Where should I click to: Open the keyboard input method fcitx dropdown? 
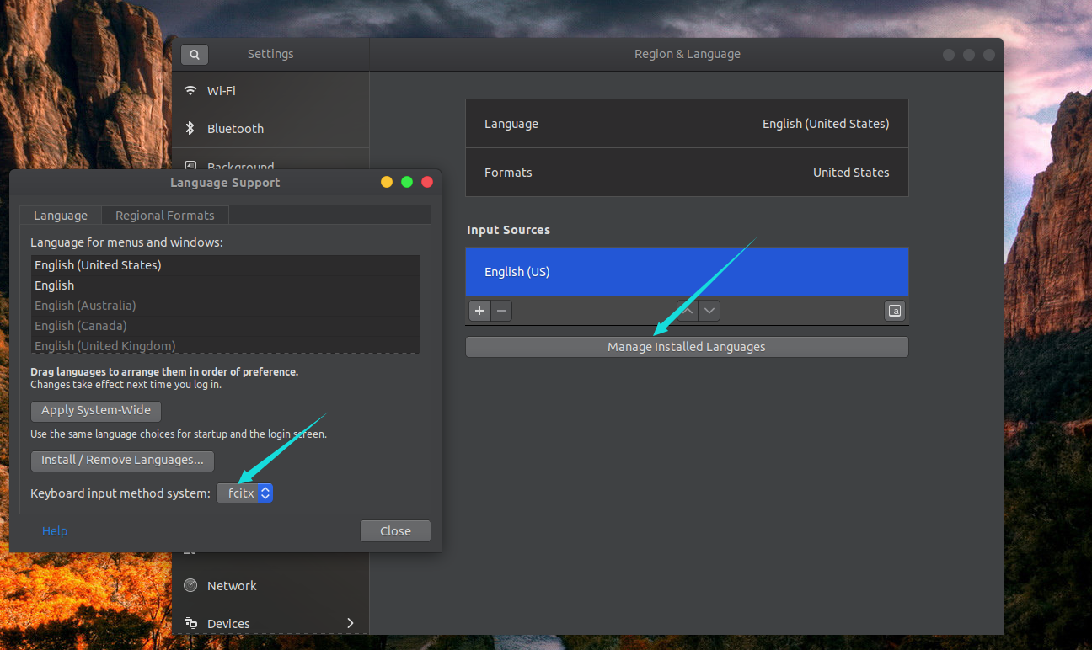point(244,493)
